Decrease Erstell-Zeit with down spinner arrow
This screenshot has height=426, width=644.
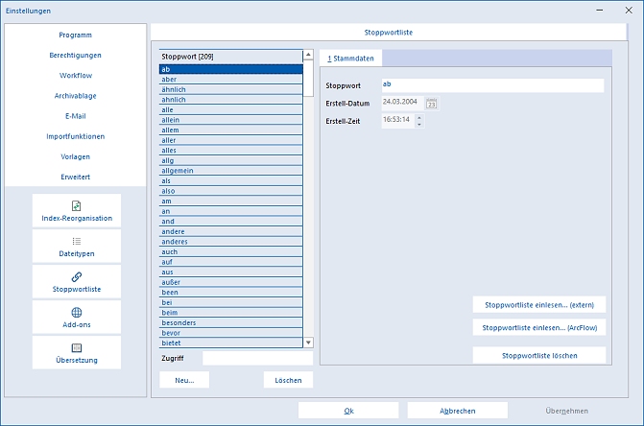tap(419, 125)
